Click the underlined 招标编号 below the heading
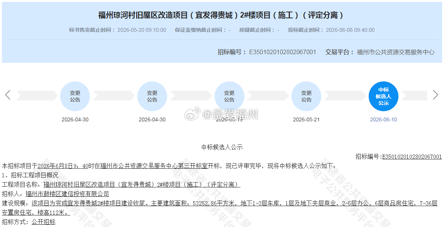 click(412, 157)
